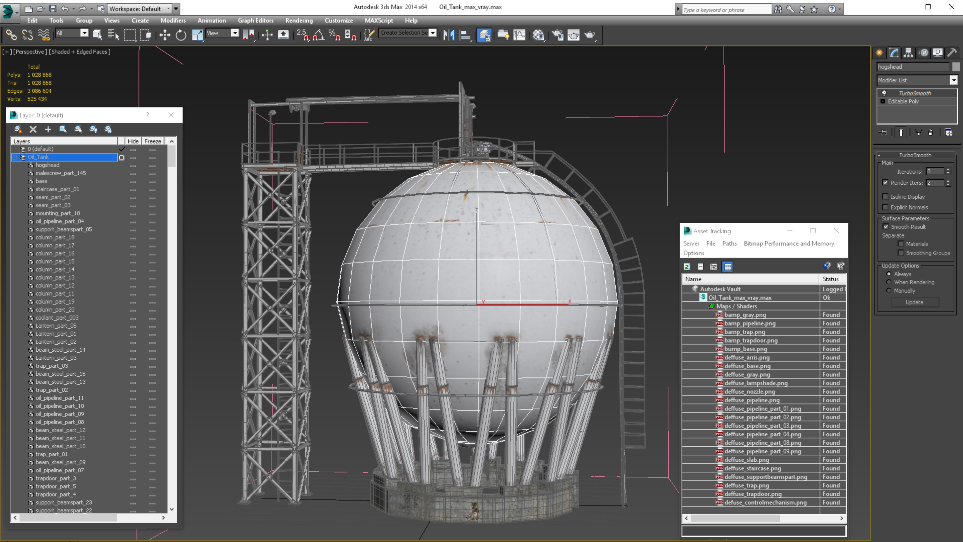The width and height of the screenshot is (963, 542).
Task: Toggle Smooth Result checkbox
Action: point(886,227)
